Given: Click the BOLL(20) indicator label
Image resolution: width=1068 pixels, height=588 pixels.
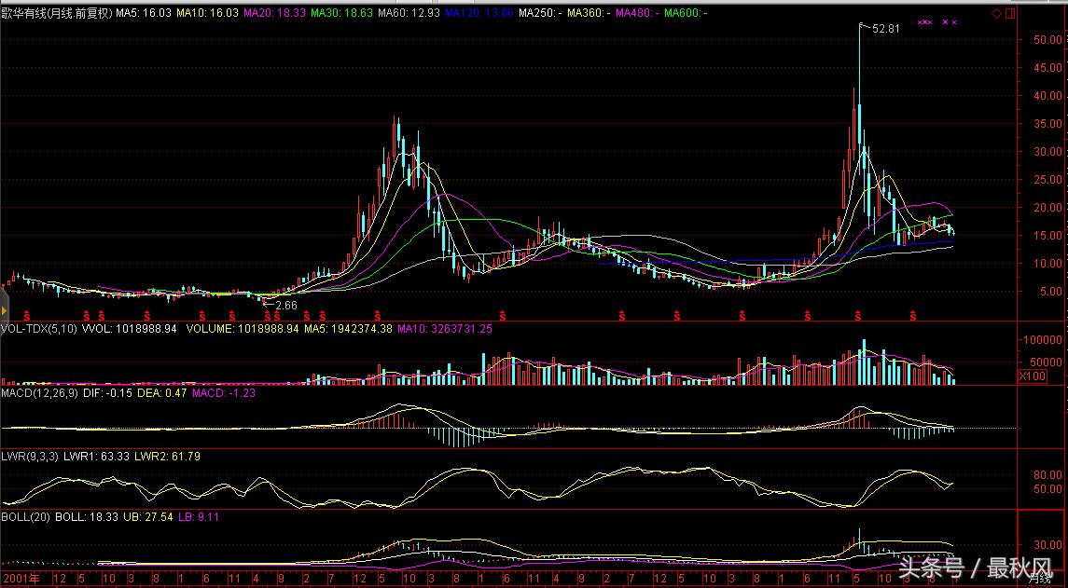Looking at the screenshot, I should point(25,516).
